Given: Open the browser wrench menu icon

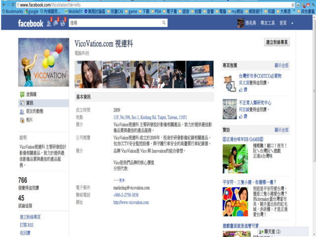Looking at the screenshot, I should (313, 5).
